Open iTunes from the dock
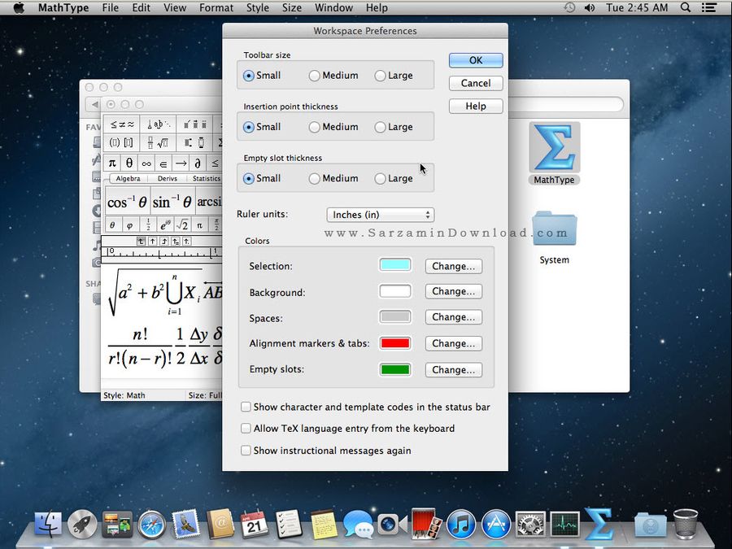The height and width of the screenshot is (549, 732). pyautogui.click(x=461, y=525)
